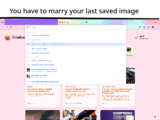Open the three-dot menu on the highlighted suggestion
The image size is (160, 120).
click(x=123, y=44)
